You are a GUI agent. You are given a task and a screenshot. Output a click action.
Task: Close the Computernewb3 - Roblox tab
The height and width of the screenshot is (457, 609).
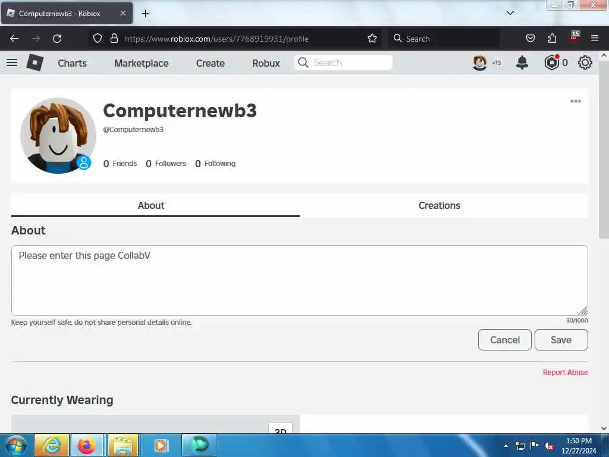[x=123, y=13]
